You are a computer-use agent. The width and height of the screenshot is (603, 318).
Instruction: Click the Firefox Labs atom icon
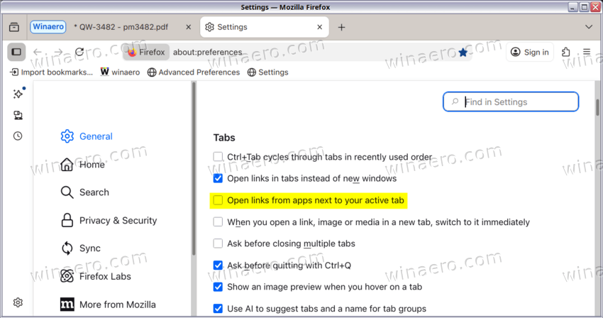[67, 276]
